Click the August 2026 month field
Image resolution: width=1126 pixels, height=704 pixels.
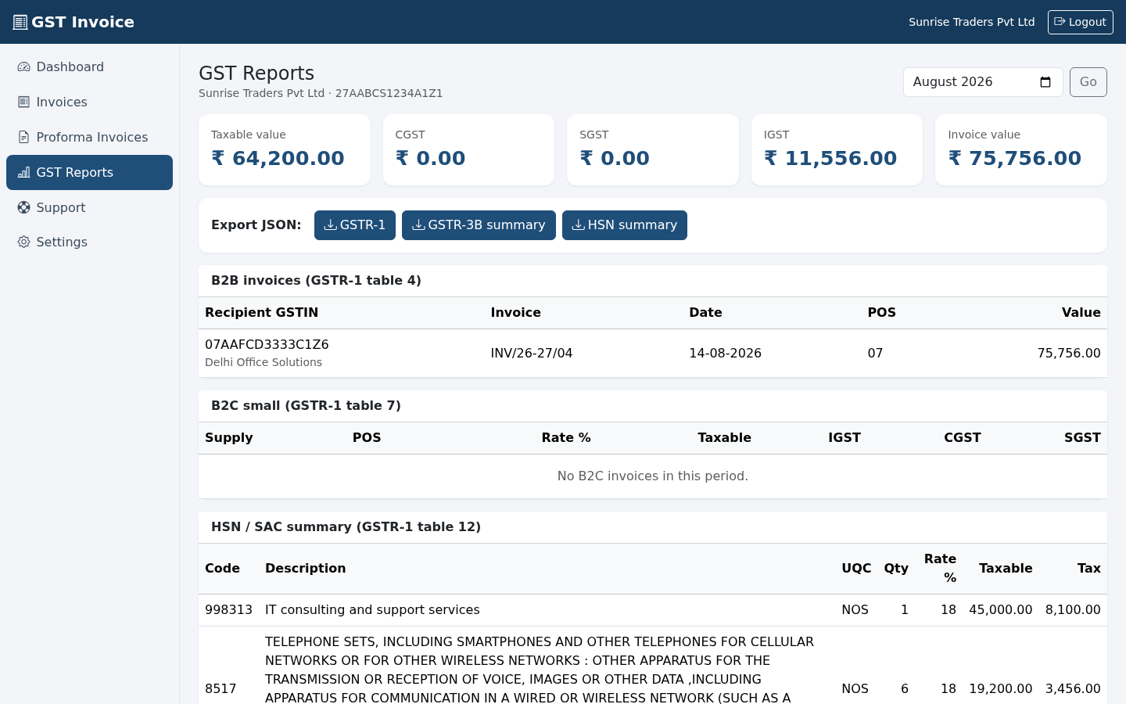(983, 82)
